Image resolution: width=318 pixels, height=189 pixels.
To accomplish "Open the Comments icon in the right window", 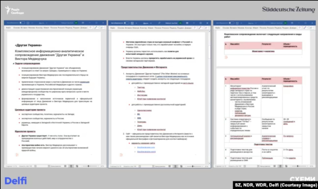I will pyautogui.click(x=299, y=28).
